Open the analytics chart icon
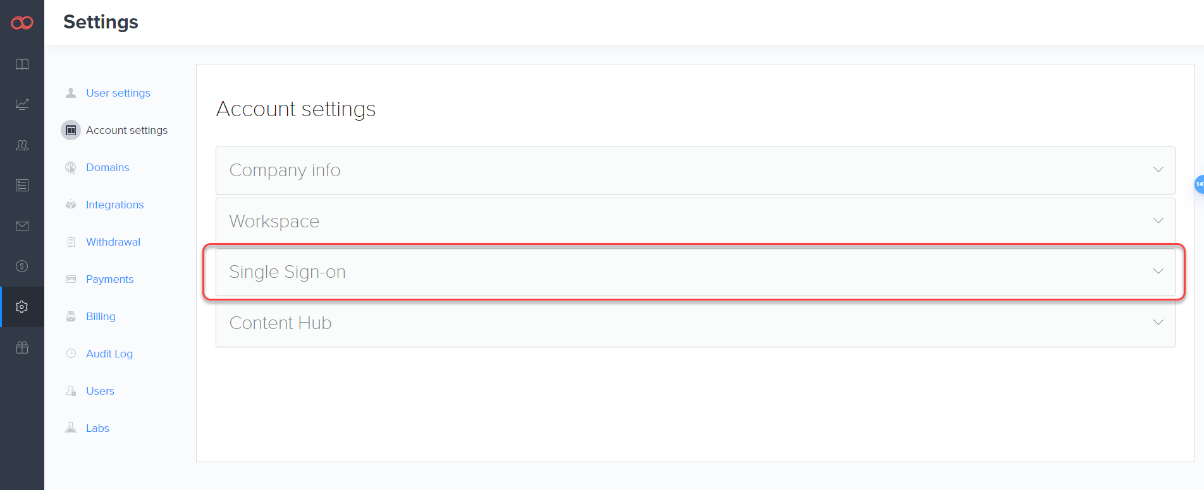Screen dimensions: 1204x490 click(22, 104)
